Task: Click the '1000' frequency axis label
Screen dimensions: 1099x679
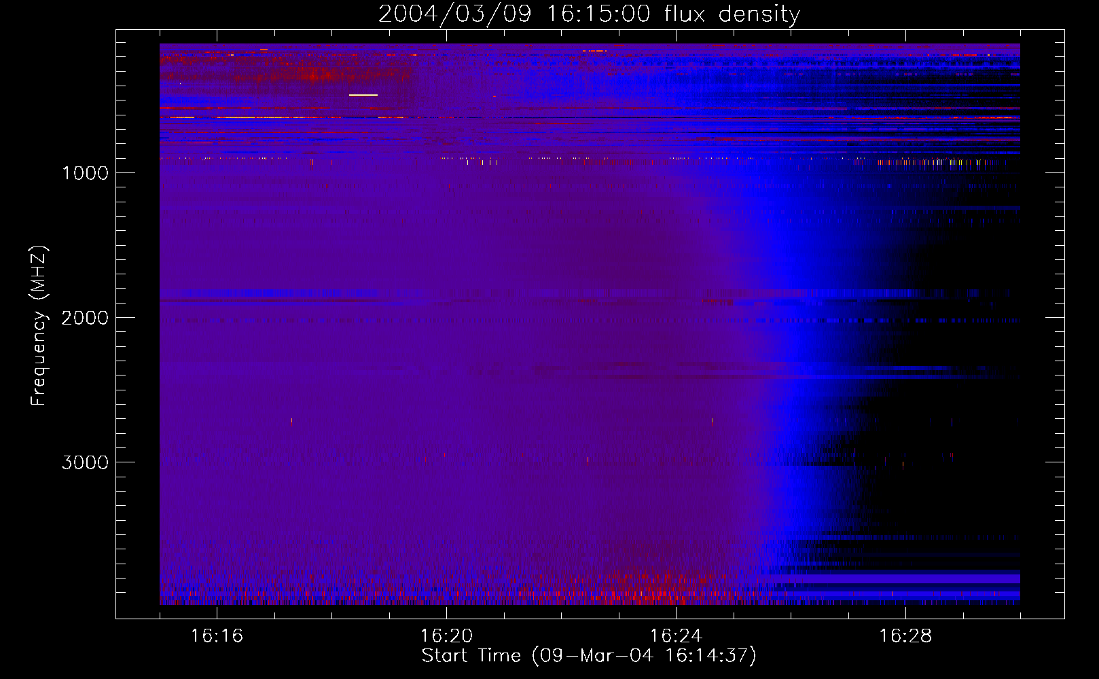Action: (x=85, y=173)
